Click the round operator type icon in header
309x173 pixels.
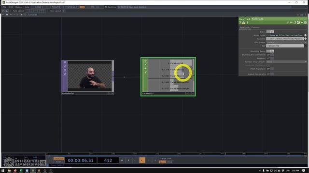(306, 23)
